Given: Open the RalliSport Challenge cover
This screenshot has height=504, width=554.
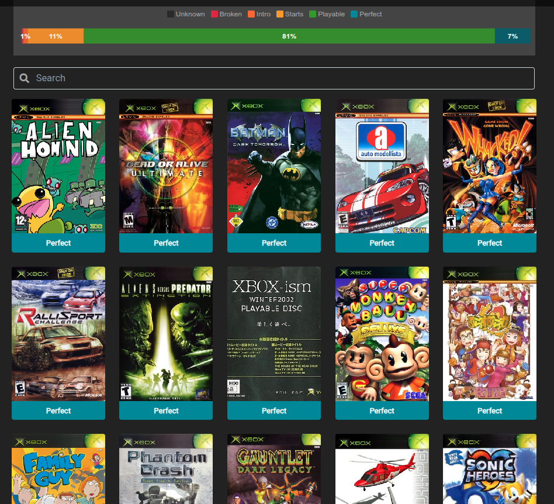Looking at the screenshot, I should [58, 334].
